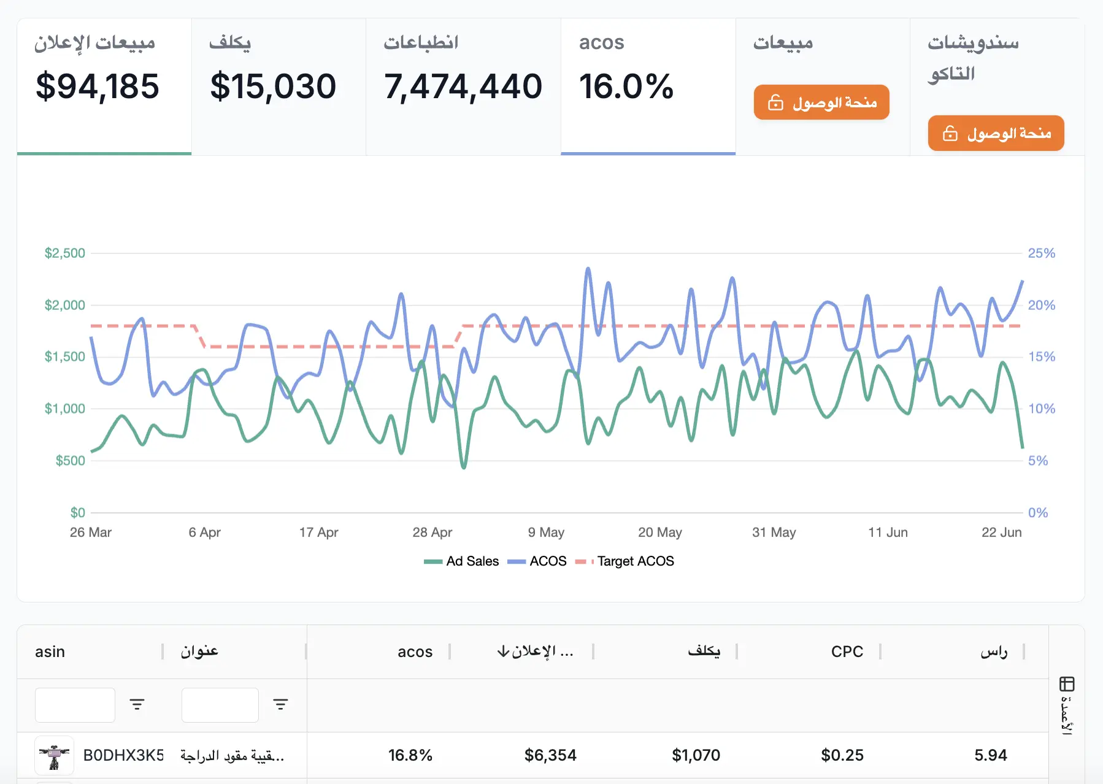Image resolution: width=1103 pixels, height=784 pixels.
Task: Click the descending sort arrow on الإعلان column
Action: click(502, 651)
